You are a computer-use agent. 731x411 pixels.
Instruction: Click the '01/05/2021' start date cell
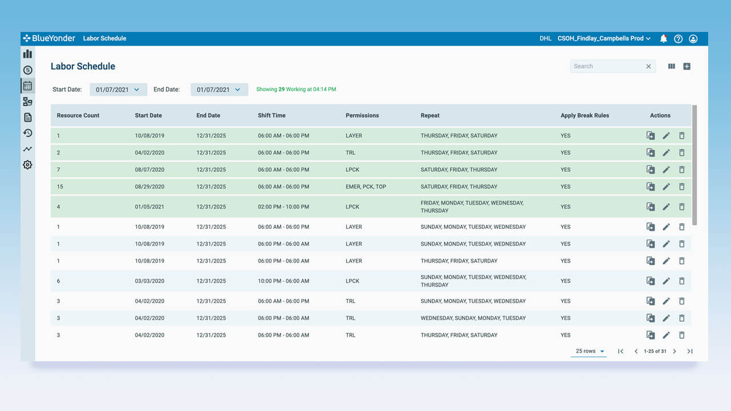[x=150, y=207]
